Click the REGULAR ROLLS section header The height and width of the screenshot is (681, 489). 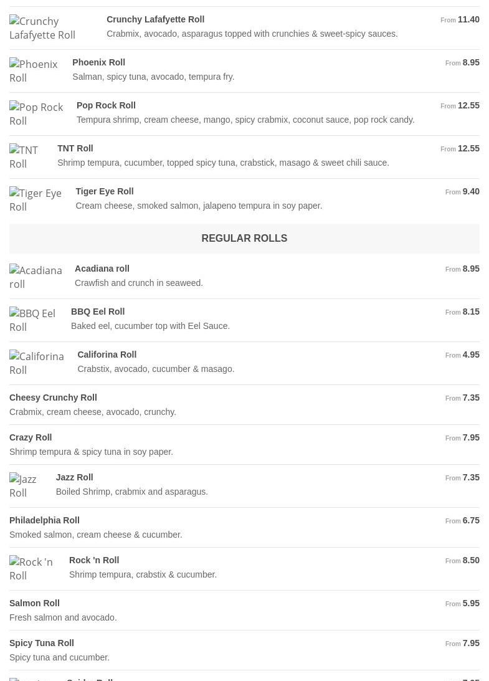244,238
